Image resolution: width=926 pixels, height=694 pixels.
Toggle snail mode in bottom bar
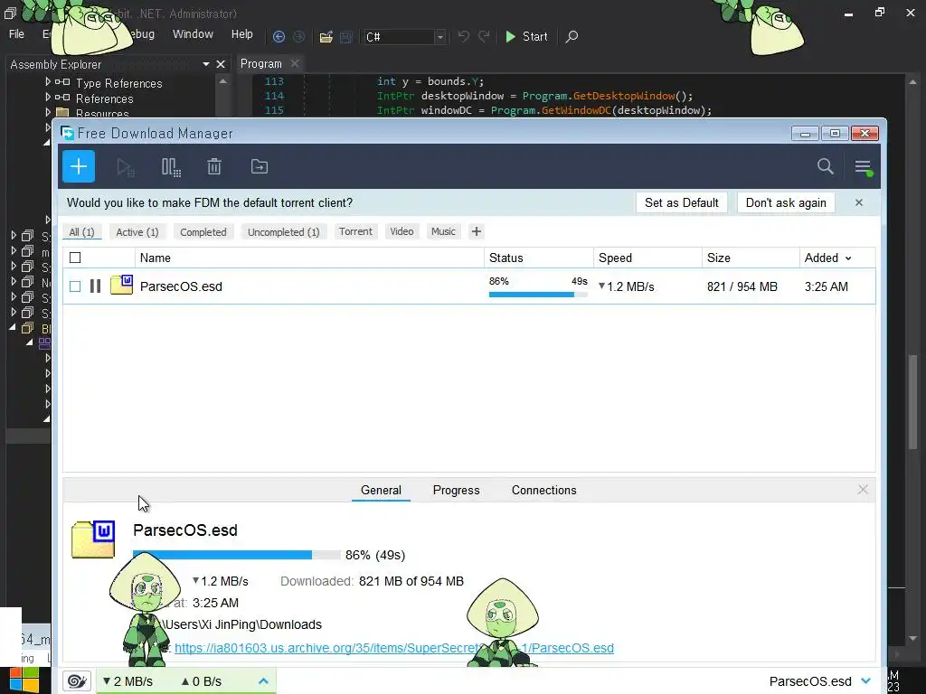tap(77, 681)
